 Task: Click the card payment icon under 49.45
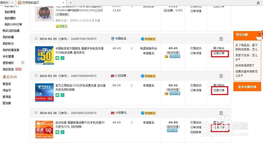[x=166, y=57]
